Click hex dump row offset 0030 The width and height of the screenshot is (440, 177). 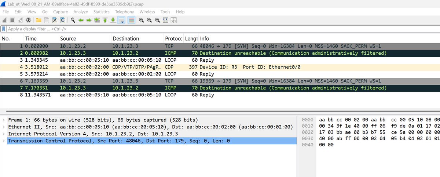click(370, 139)
